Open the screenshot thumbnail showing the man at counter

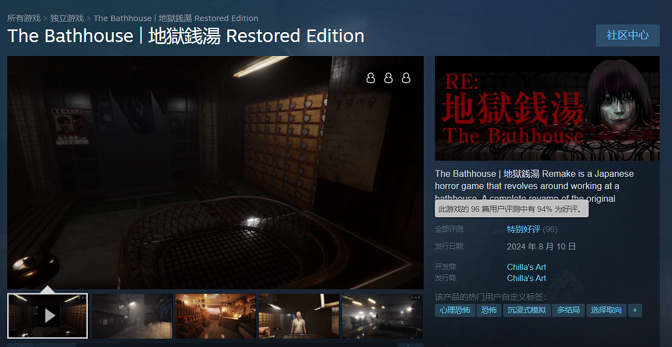click(x=298, y=316)
